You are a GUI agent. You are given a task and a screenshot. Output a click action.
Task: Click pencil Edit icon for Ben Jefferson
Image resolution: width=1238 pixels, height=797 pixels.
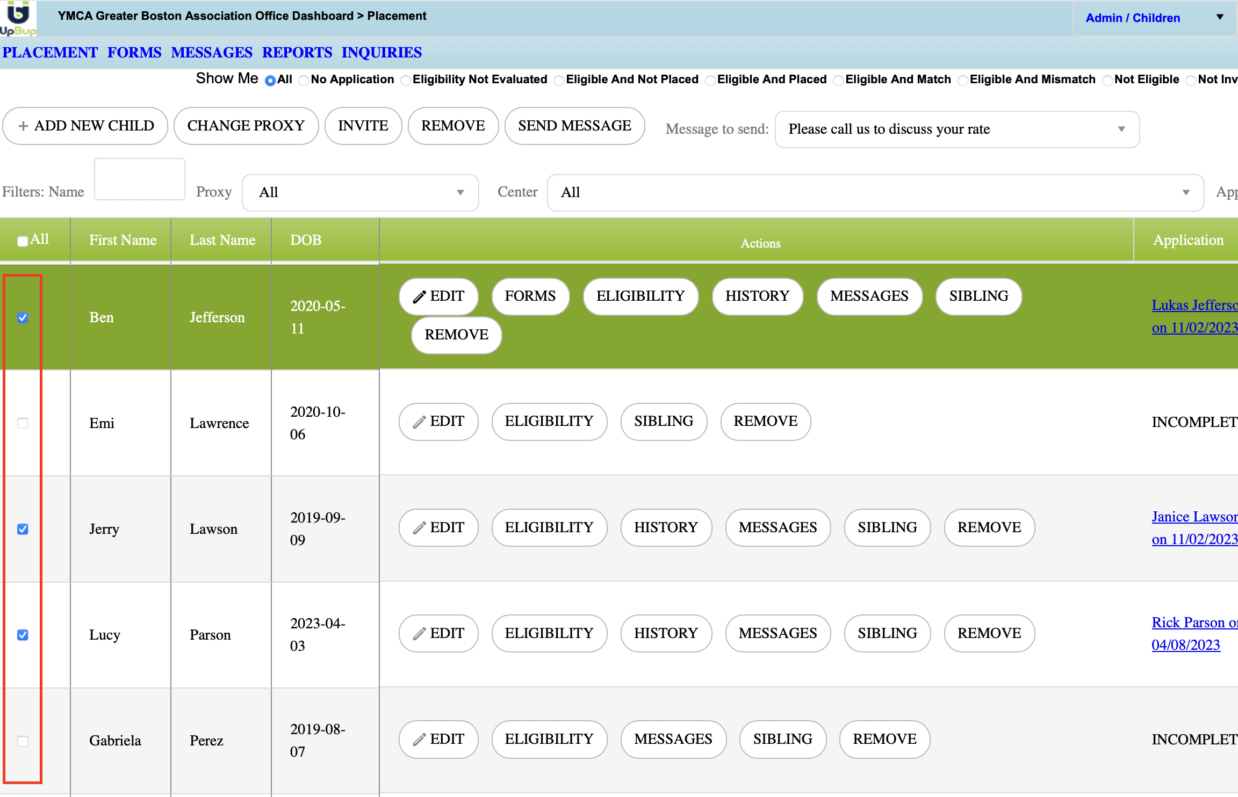(x=419, y=297)
